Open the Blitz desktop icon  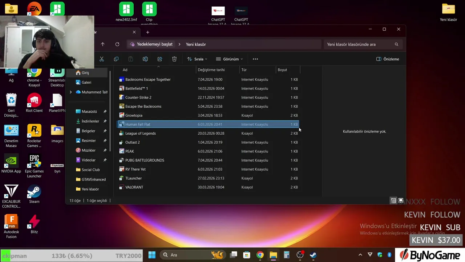click(34, 224)
